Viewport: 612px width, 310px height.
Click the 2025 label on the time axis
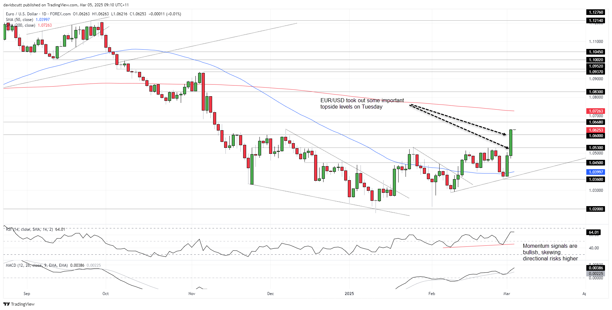click(349, 294)
